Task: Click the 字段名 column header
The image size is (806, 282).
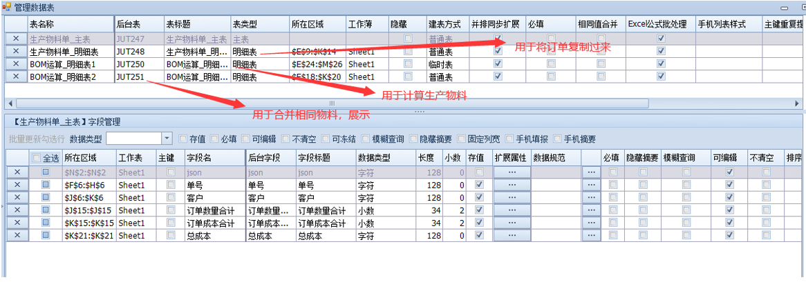Action: [214, 158]
